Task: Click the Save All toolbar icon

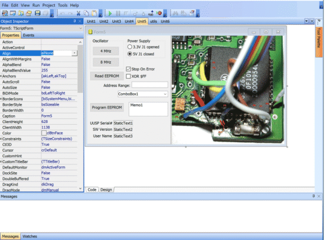Action: coord(46,13)
